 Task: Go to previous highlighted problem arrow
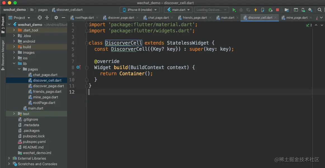tap(316, 25)
